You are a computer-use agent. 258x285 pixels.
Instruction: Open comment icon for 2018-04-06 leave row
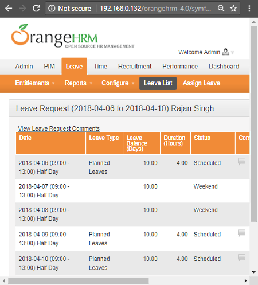241,162
